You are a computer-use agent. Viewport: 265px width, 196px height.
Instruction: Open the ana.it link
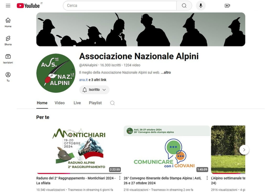click(x=83, y=80)
